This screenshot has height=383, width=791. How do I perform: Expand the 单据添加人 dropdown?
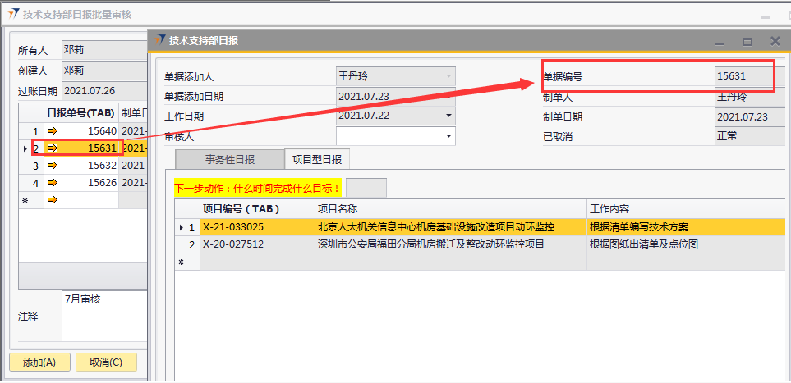tap(448, 75)
